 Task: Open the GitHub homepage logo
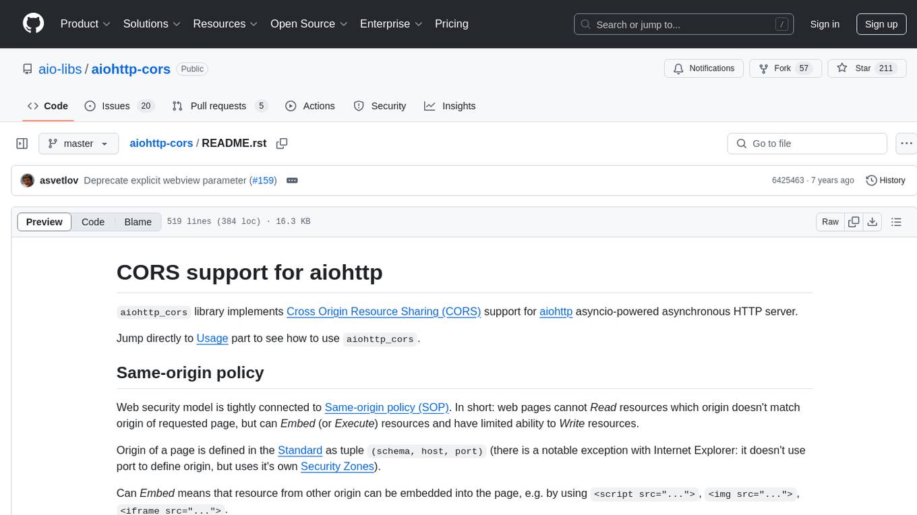coord(33,24)
